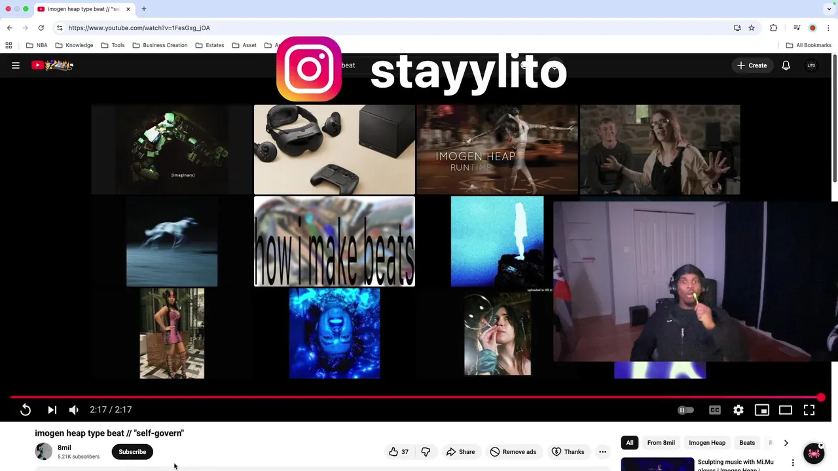Skip to the next video
Image resolution: width=838 pixels, height=471 pixels.
tap(52, 410)
